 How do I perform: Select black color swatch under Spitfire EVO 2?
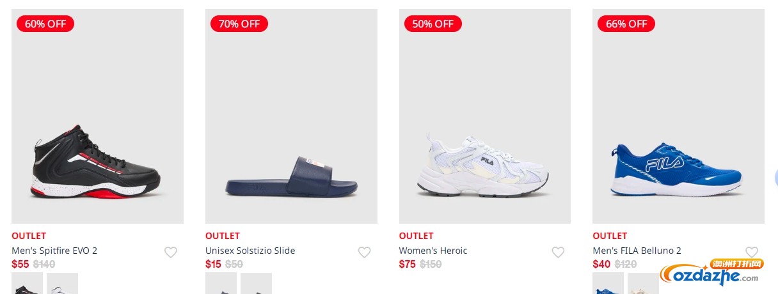click(27, 284)
